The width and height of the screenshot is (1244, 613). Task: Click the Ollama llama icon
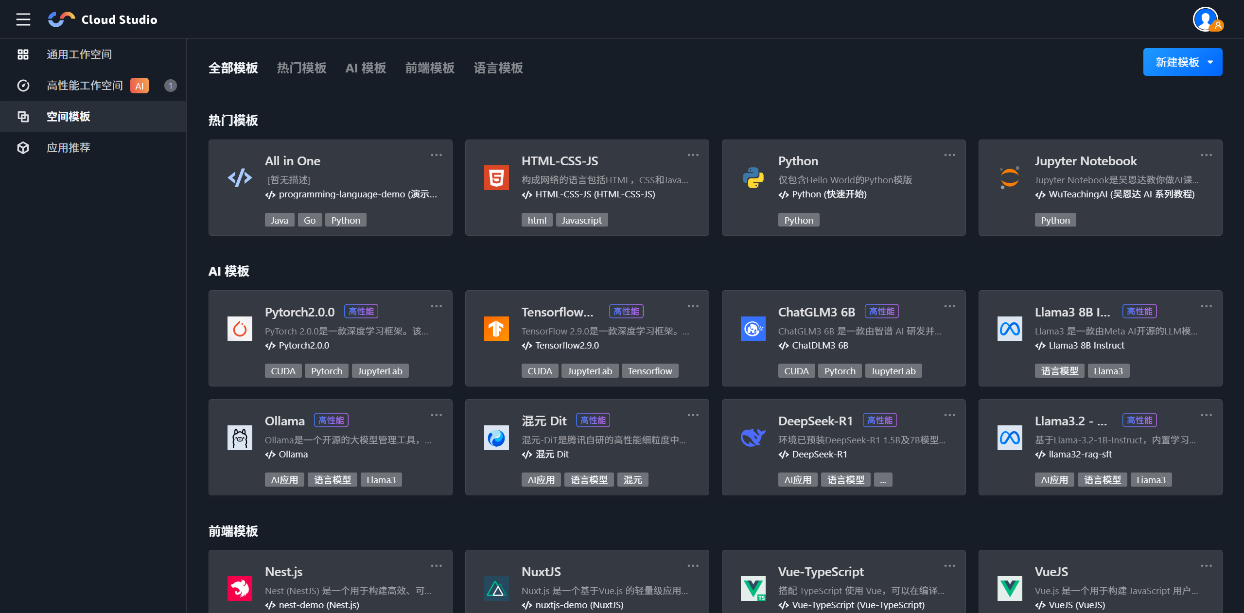point(240,438)
